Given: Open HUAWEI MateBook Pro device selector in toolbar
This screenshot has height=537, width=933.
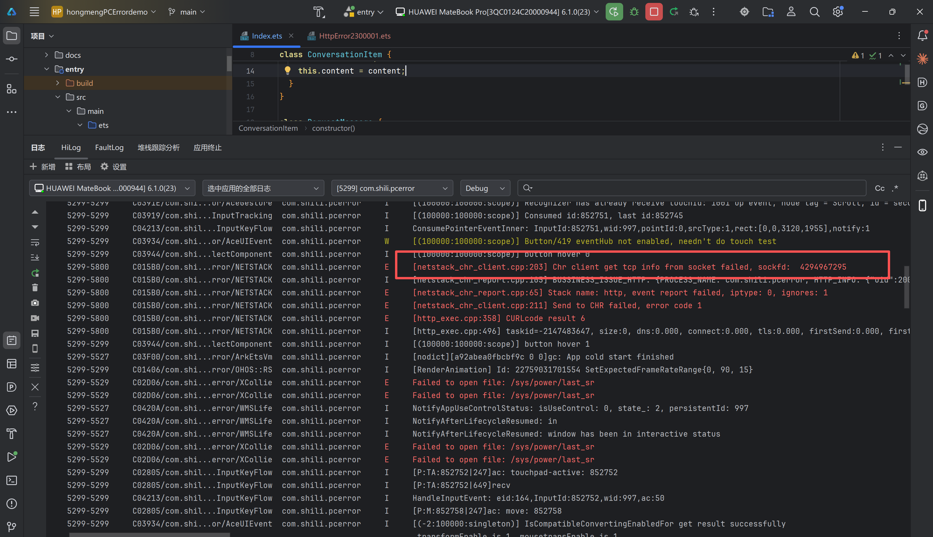Looking at the screenshot, I should pyautogui.click(x=497, y=12).
